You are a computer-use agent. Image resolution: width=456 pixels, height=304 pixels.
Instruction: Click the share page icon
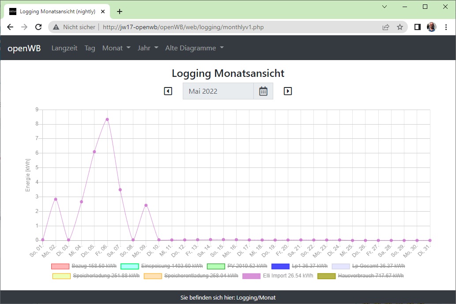click(x=386, y=27)
